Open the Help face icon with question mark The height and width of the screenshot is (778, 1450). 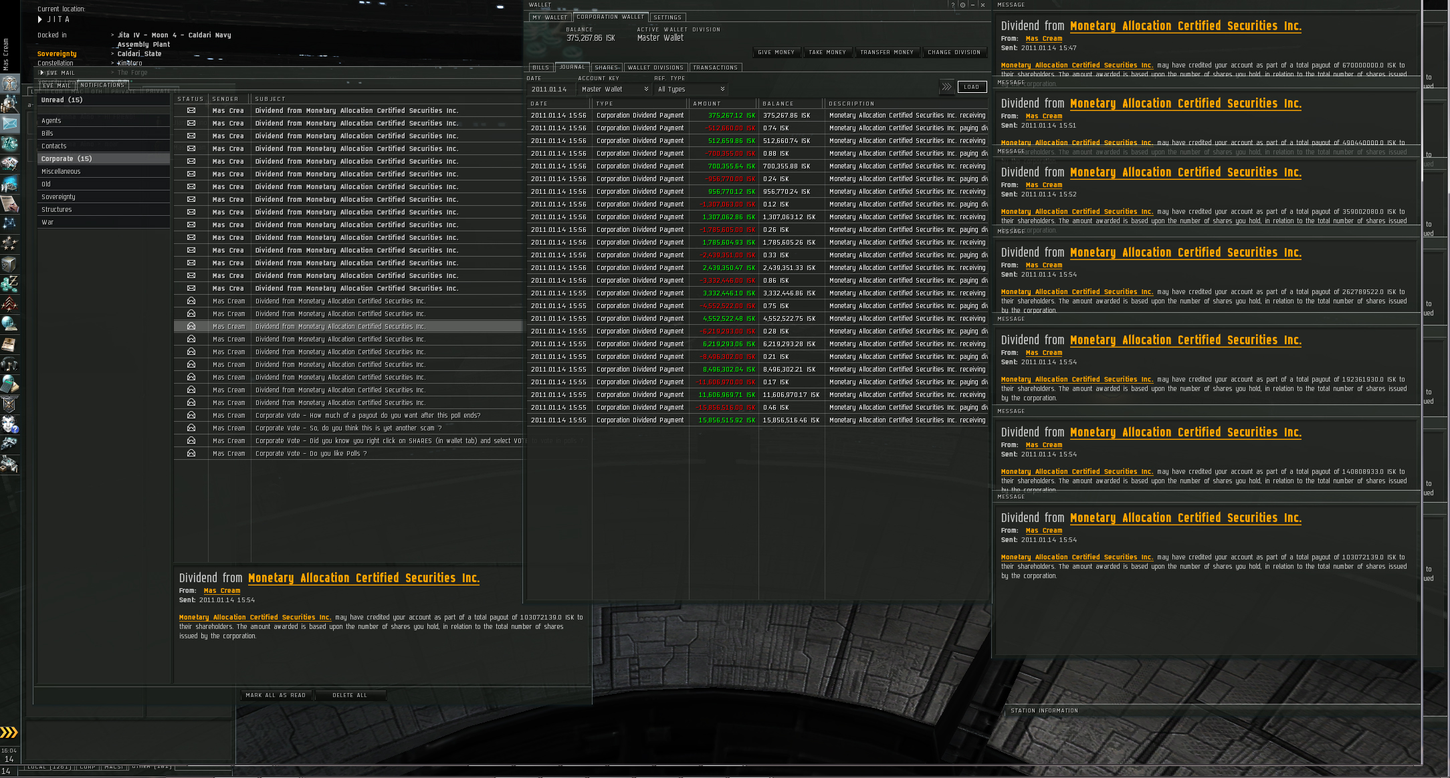pos(9,424)
